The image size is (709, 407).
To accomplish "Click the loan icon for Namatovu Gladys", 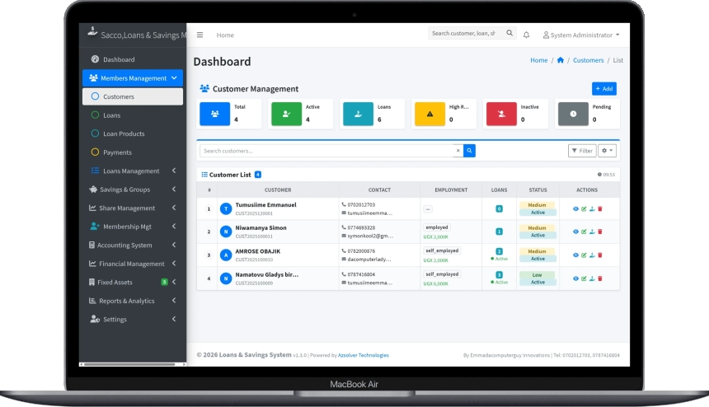I will pos(592,278).
